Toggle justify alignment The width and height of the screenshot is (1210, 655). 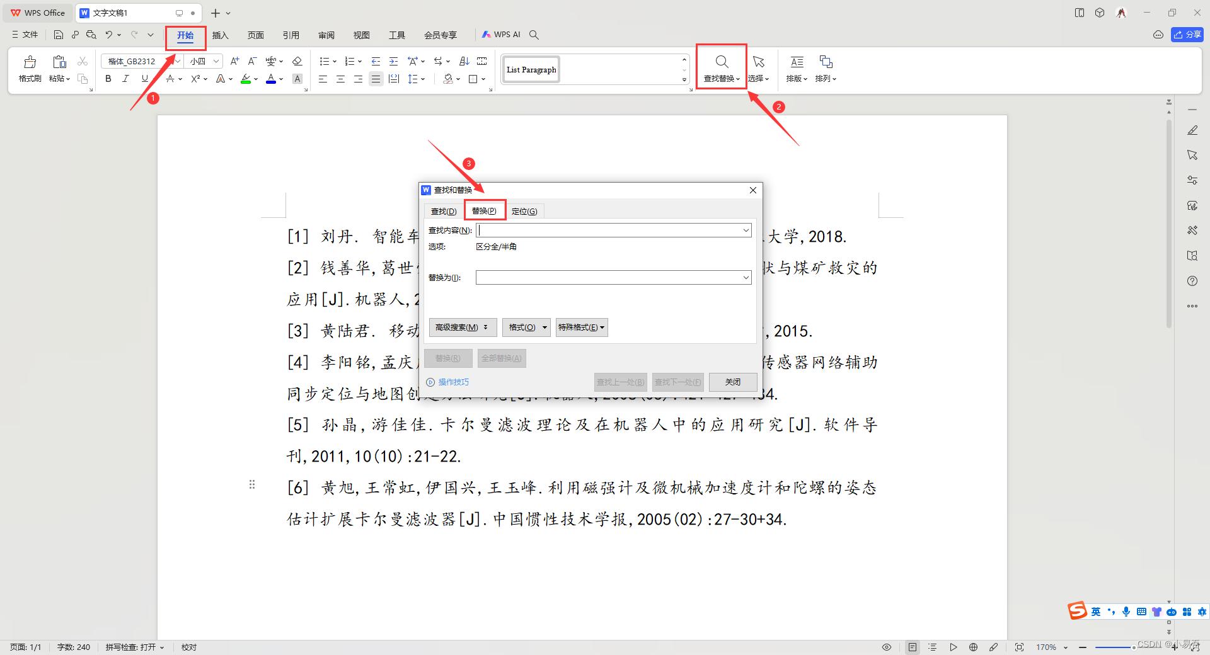pos(376,79)
